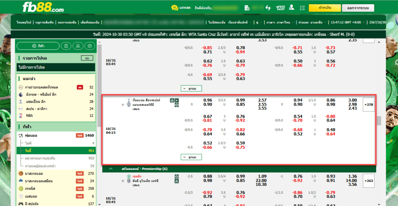Viewport: 398px width, 206px height.
Task: Favorite the Celtic vs Dundee United star
Action: click(x=123, y=181)
